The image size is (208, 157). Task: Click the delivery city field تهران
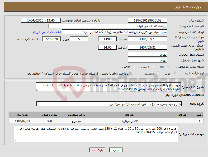point(147,60)
